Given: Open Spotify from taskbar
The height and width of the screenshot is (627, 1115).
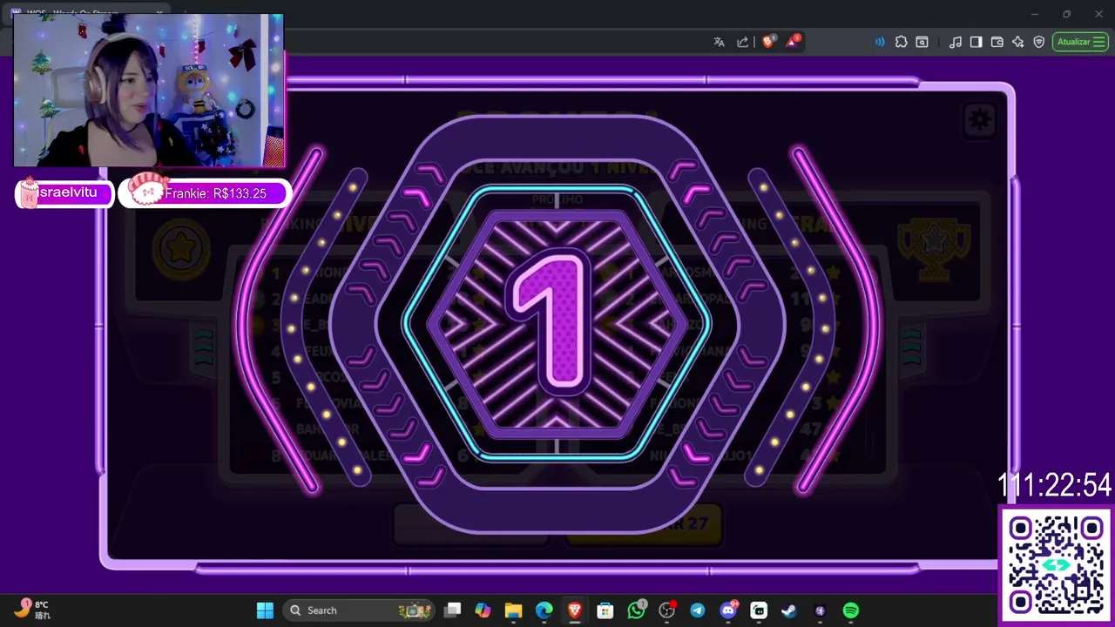Looking at the screenshot, I should pos(851,610).
